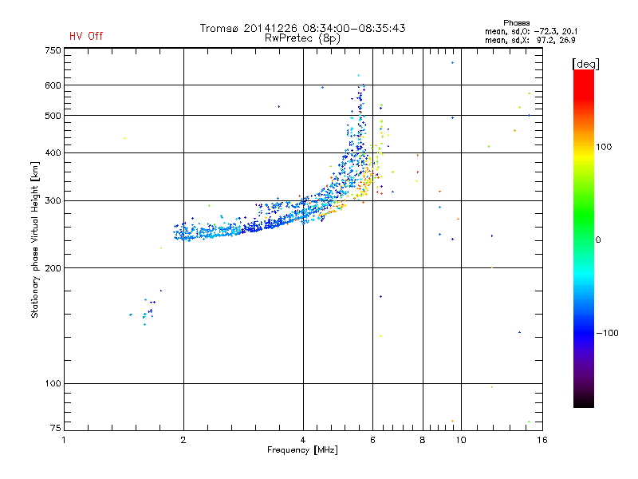The height and width of the screenshot is (479, 638).
Task: Click the x-axis tick label "1"
Action: 64,440
